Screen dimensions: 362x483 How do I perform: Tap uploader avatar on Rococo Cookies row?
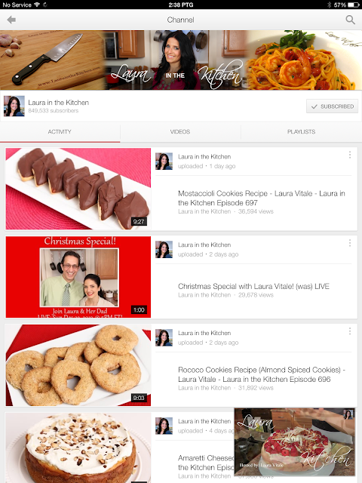click(164, 337)
